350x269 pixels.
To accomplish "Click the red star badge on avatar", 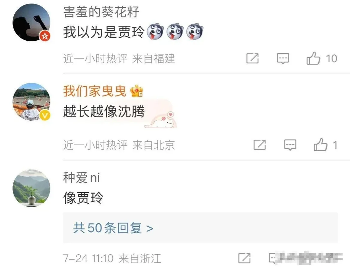I will pos(45,36).
